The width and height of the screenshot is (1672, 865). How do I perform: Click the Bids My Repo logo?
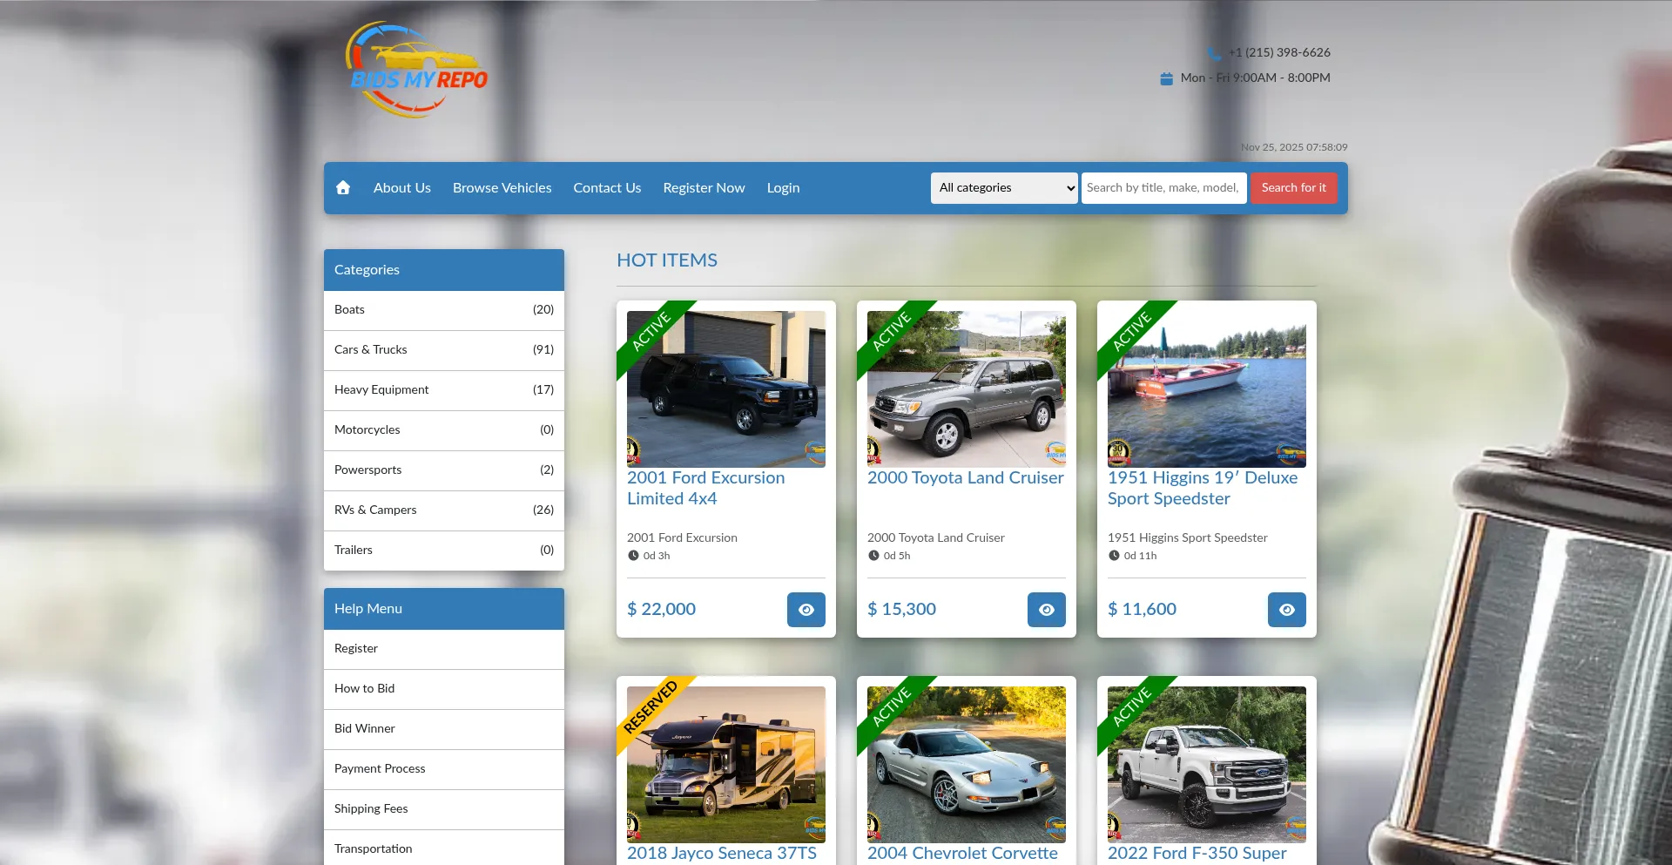click(x=418, y=70)
